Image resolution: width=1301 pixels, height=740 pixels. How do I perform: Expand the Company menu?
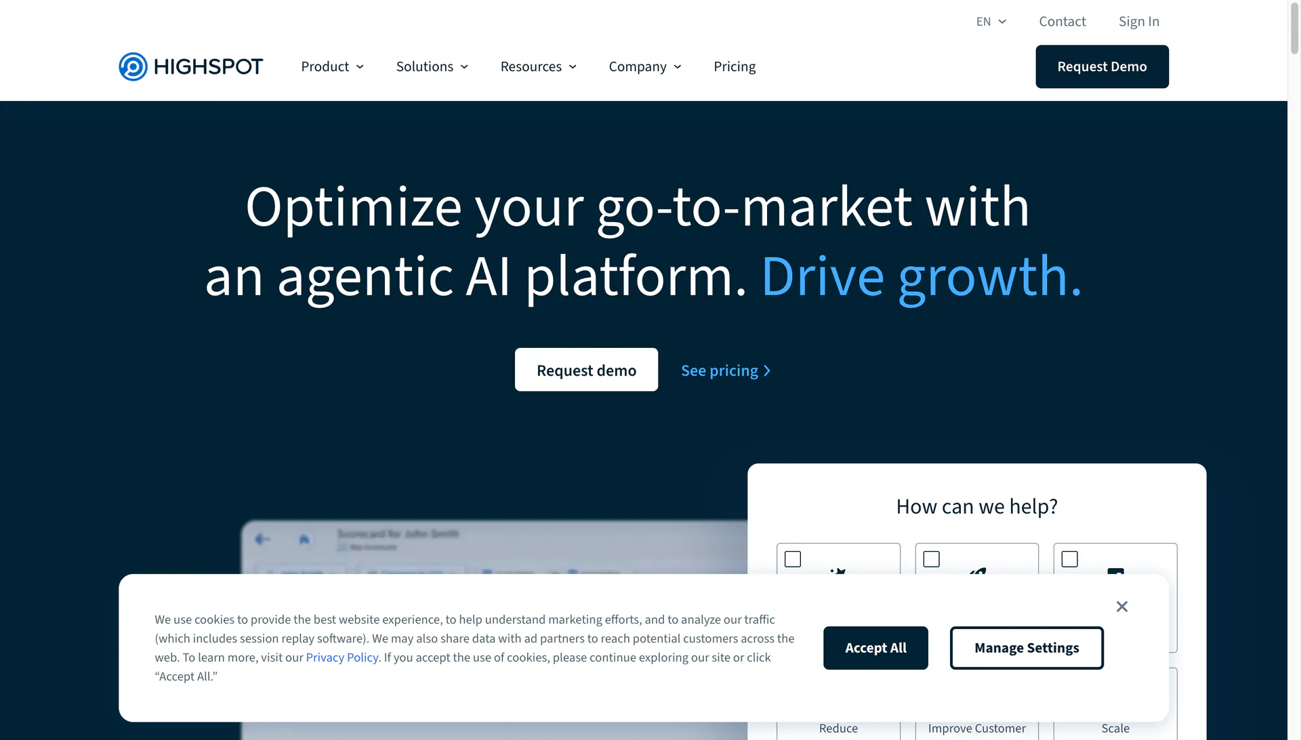click(644, 66)
